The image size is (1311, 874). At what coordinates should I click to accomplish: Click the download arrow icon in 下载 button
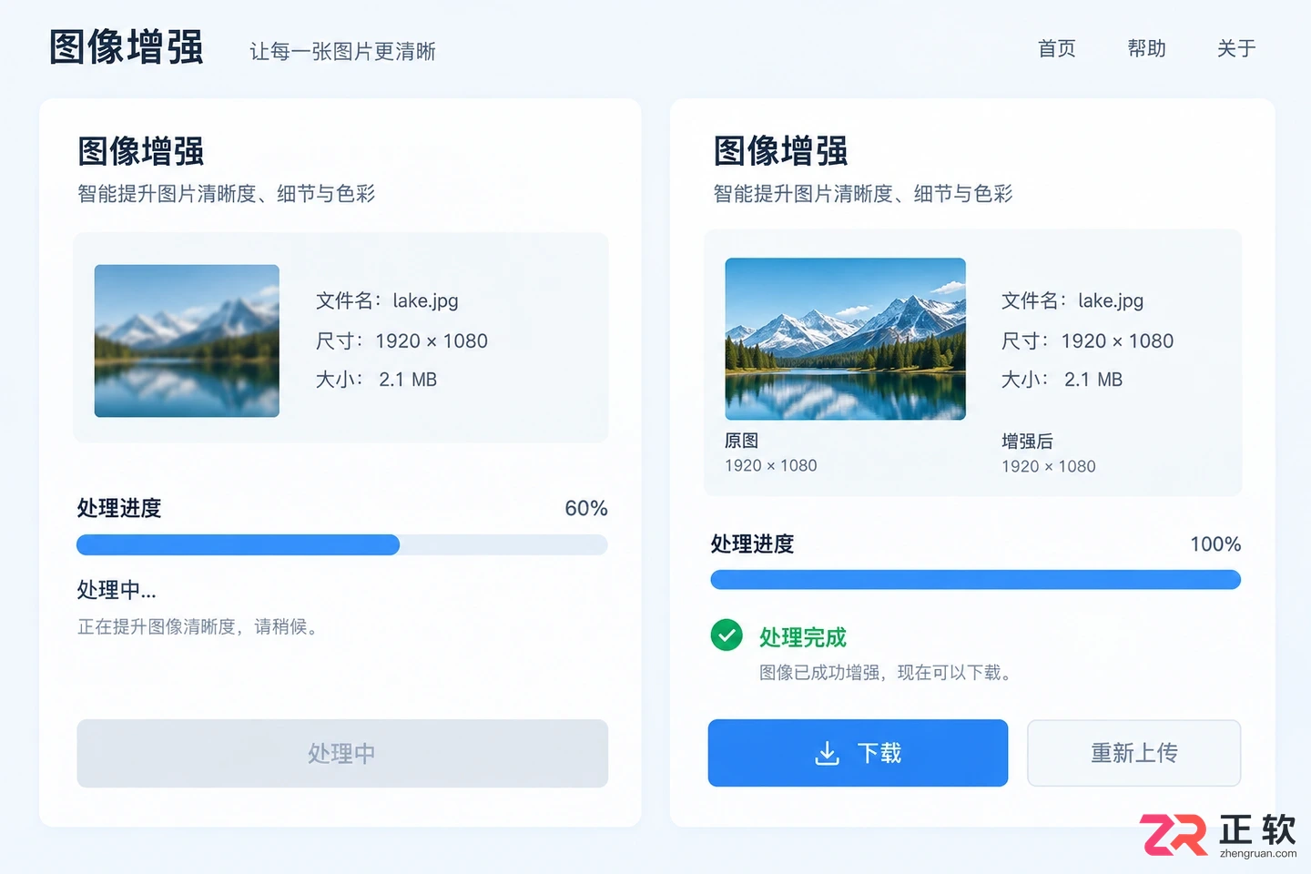[x=827, y=753]
